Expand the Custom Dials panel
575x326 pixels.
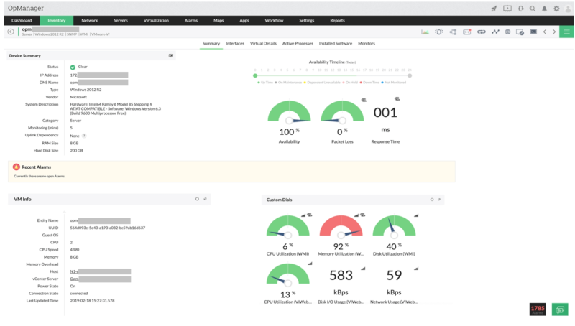(439, 200)
